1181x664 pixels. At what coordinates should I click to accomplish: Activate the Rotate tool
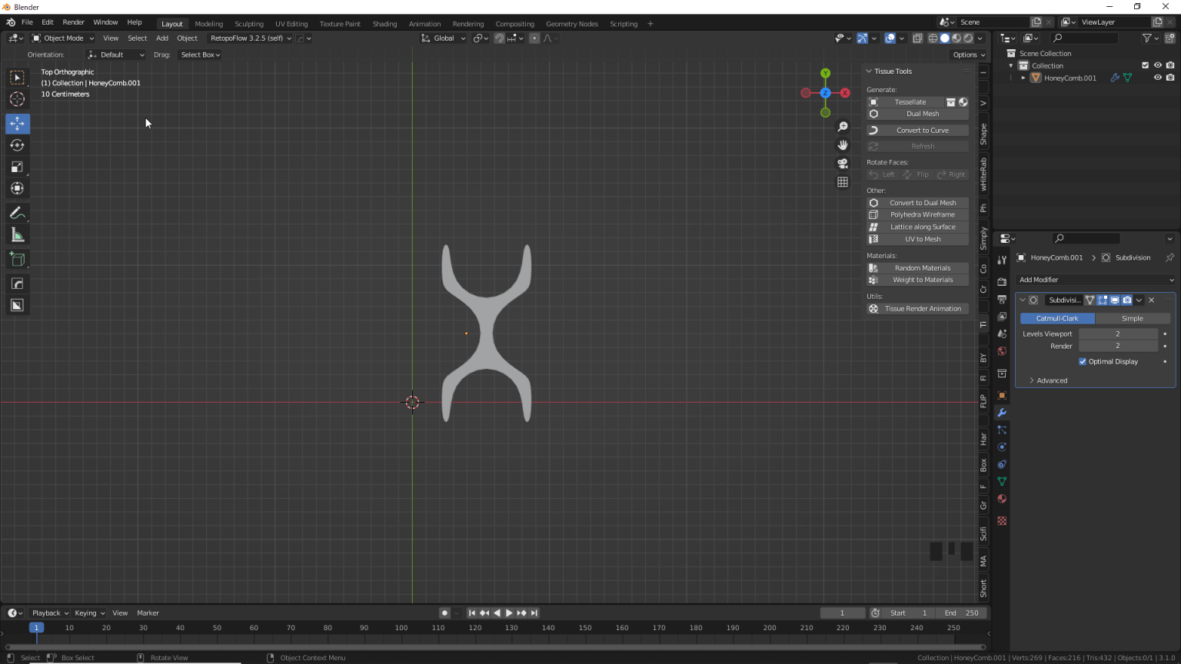point(17,145)
